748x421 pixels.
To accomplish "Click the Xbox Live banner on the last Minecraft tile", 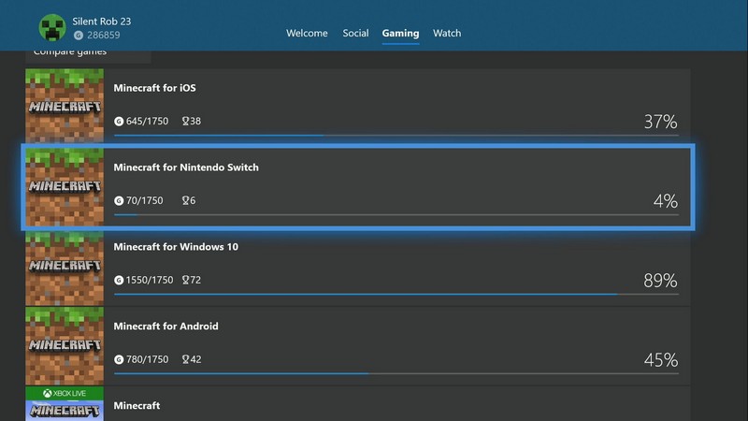I will (65, 393).
